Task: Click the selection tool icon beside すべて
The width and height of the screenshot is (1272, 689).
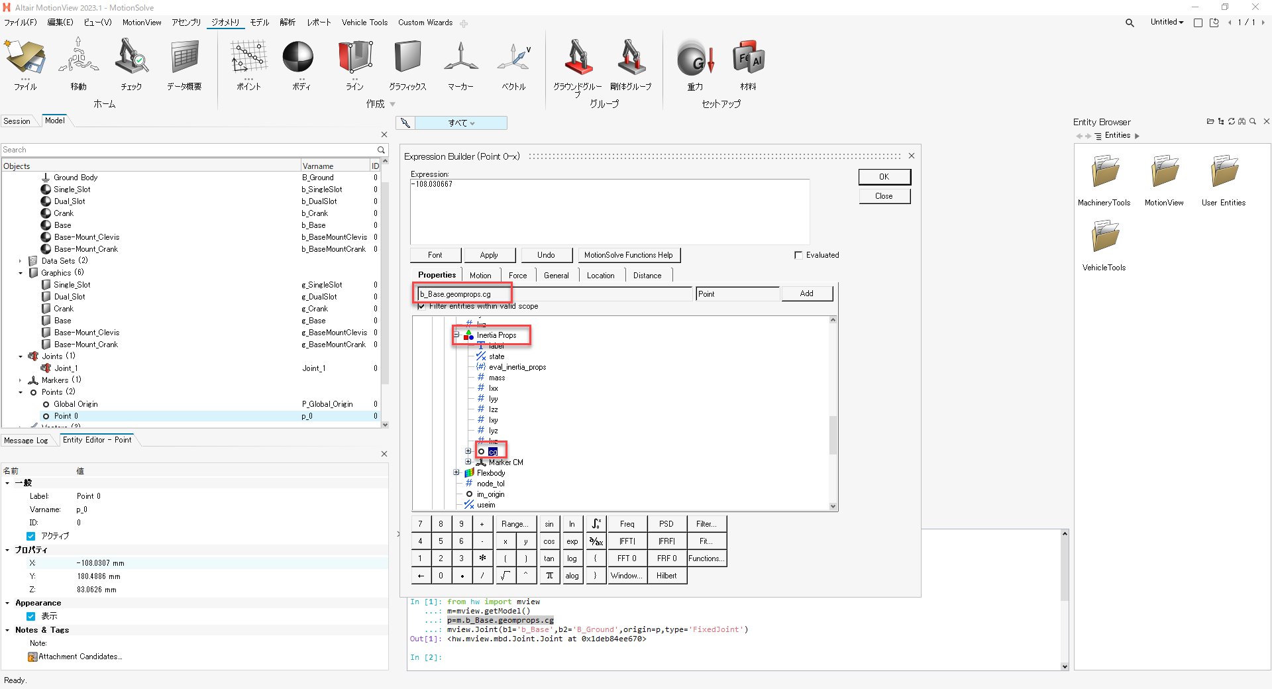Action: pos(405,123)
